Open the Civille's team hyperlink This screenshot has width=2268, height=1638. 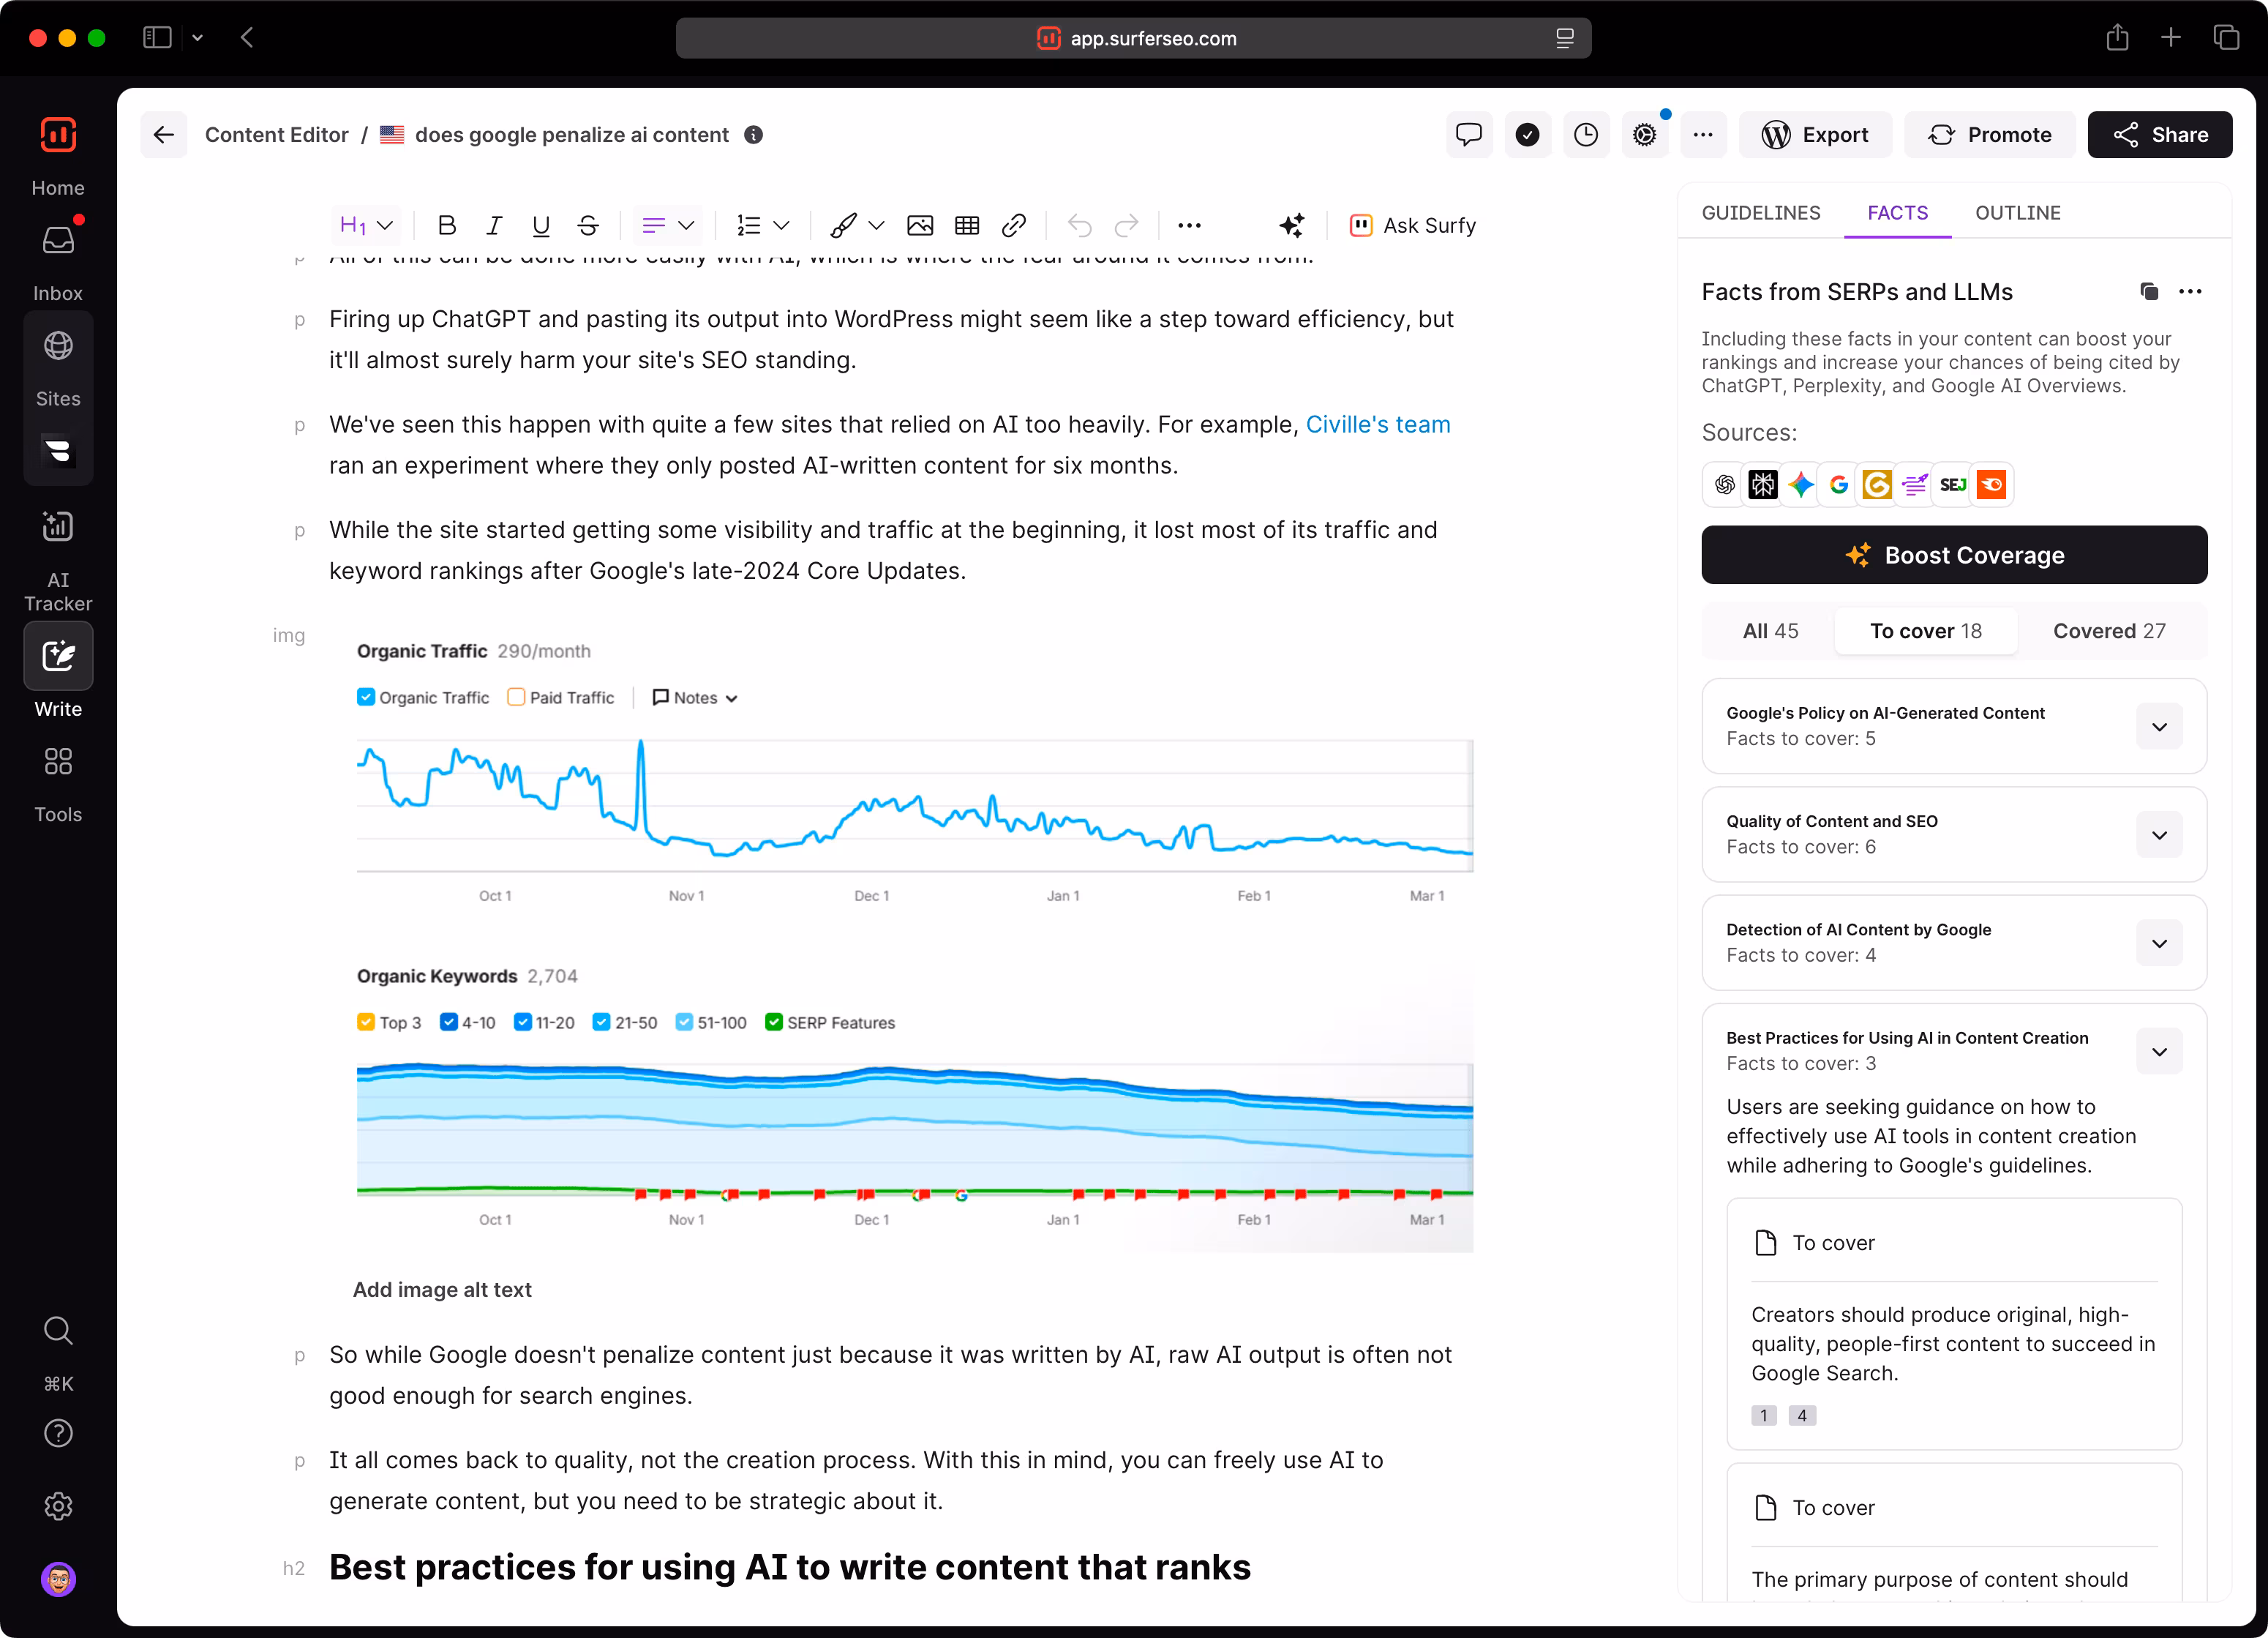click(1377, 425)
